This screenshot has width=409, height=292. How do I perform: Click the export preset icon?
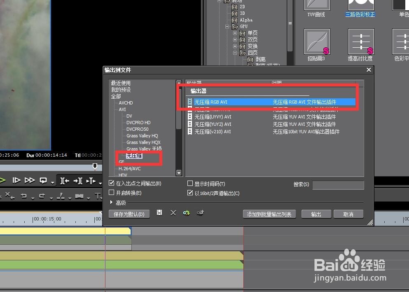pyautogui.click(x=200, y=213)
